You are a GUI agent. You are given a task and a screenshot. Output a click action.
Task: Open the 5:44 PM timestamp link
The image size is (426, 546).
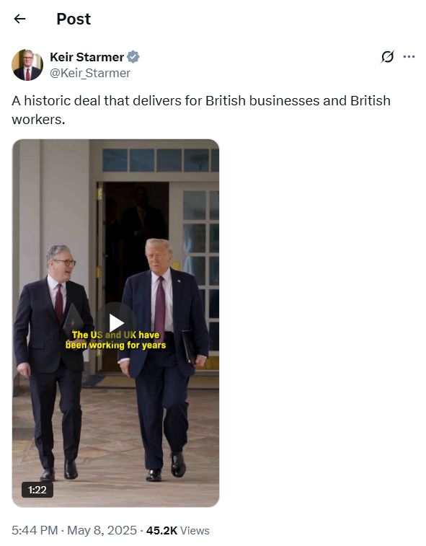[x=35, y=530]
